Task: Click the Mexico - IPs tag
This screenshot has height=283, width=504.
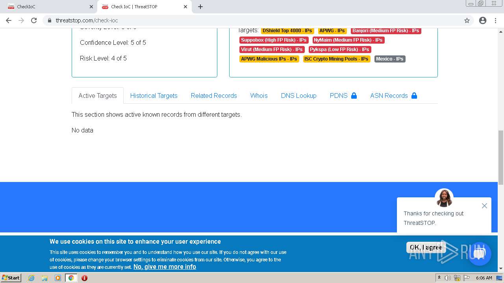Action: point(390,59)
